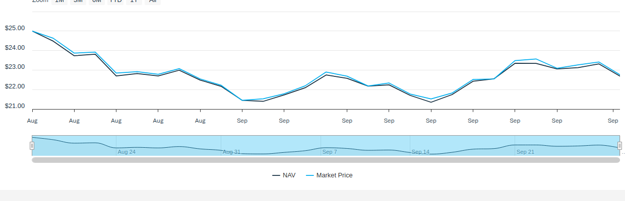Viewport: 625px width, 201px height.
Task: Show All data with zoom button
Action: click(153, 2)
